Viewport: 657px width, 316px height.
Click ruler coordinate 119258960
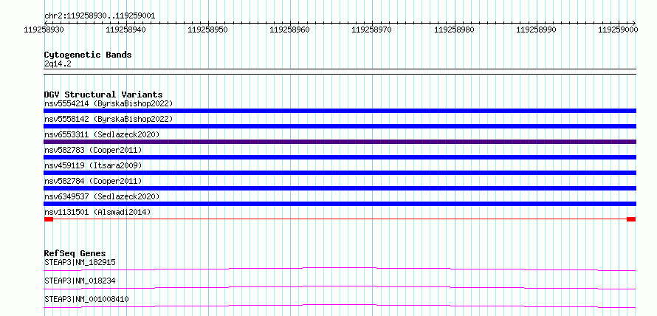tap(290, 30)
